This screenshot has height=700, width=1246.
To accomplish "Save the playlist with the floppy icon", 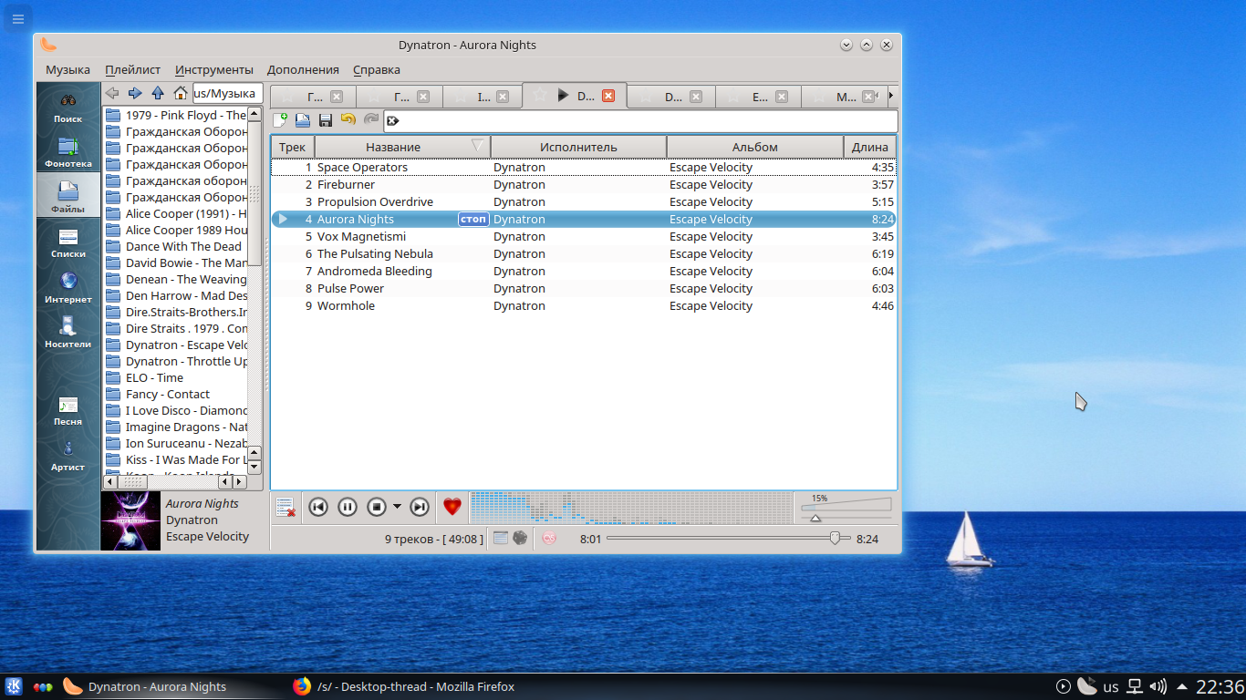I will (x=325, y=119).
